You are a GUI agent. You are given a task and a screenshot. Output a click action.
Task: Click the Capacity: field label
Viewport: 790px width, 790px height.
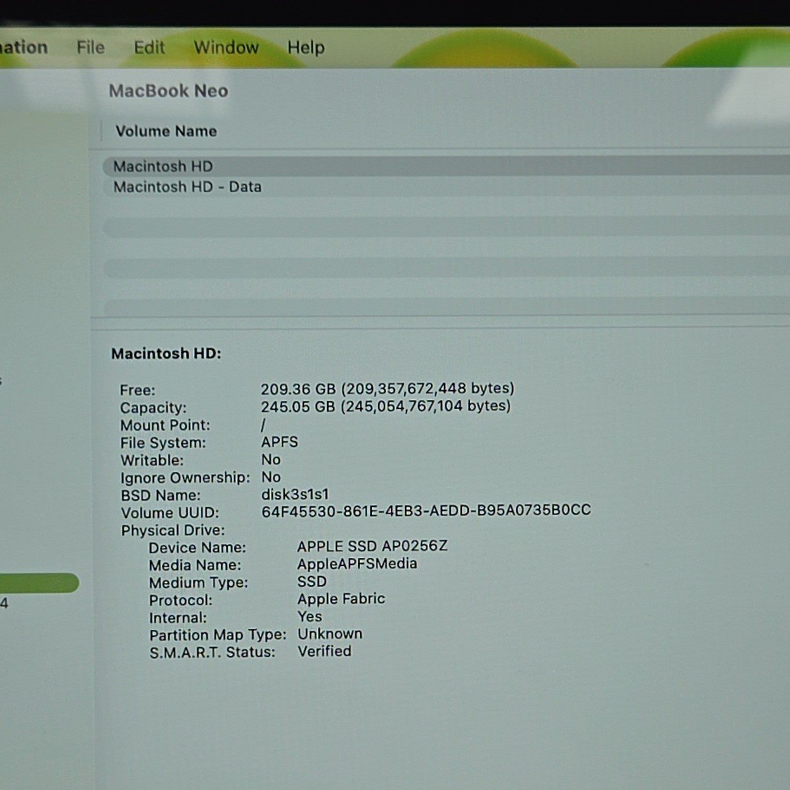(x=153, y=408)
